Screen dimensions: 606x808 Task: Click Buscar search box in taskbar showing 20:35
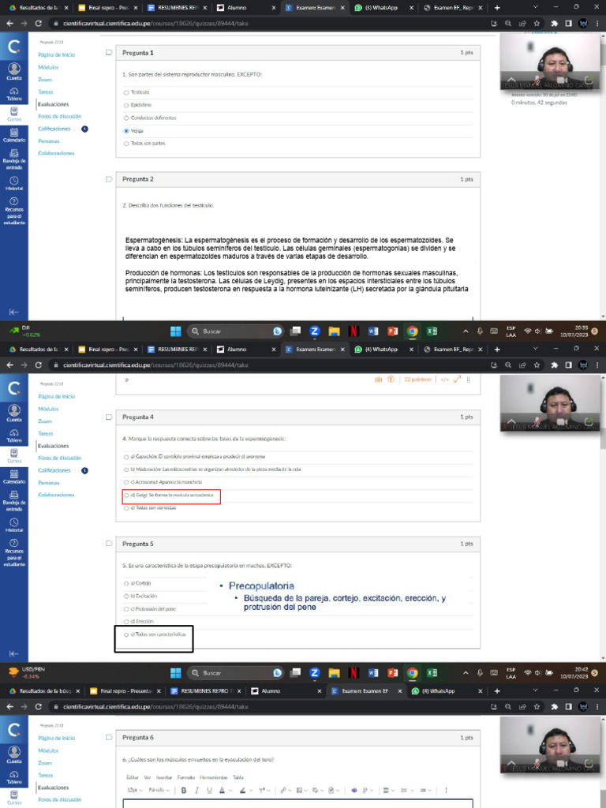[x=235, y=331]
